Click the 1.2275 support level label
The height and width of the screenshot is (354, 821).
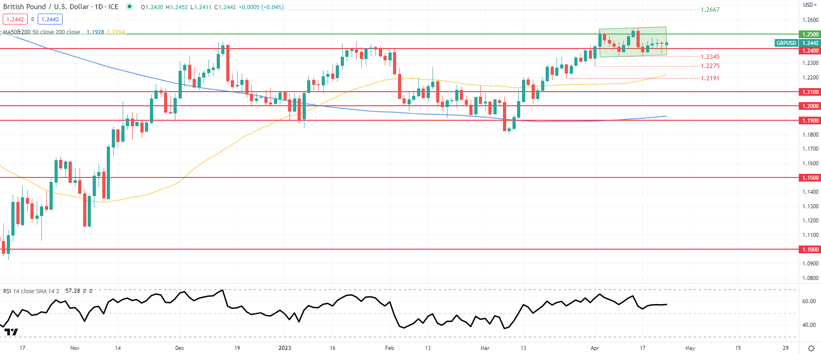(x=710, y=66)
